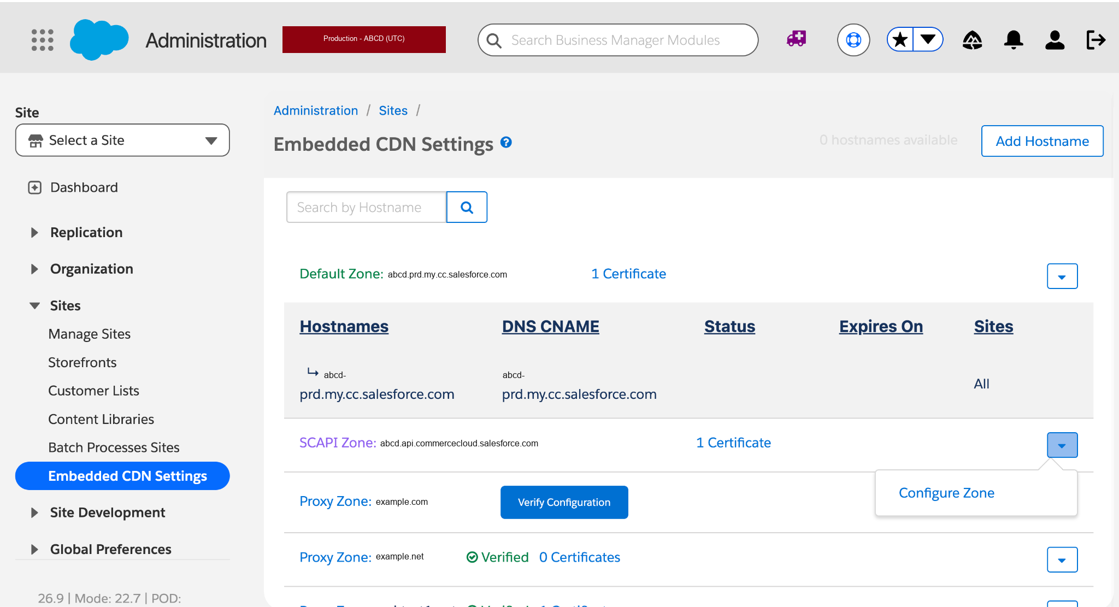
Task: Open Batch Processes Sites
Action: pos(114,447)
